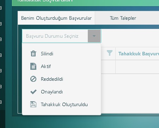Pick the Reddedildi option label
The image size is (159, 128).
[x=52, y=79]
